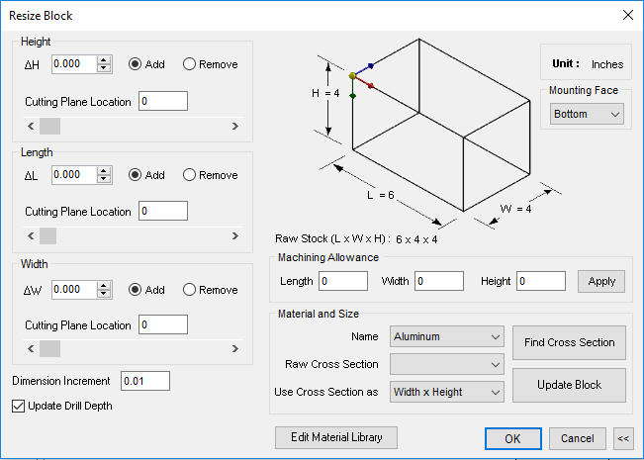Apply the machining allowance values
The image size is (644, 460).
click(600, 281)
